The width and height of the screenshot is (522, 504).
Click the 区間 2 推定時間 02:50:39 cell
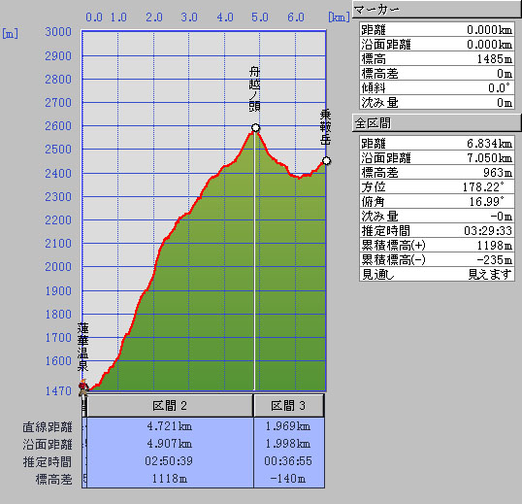tap(170, 461)
